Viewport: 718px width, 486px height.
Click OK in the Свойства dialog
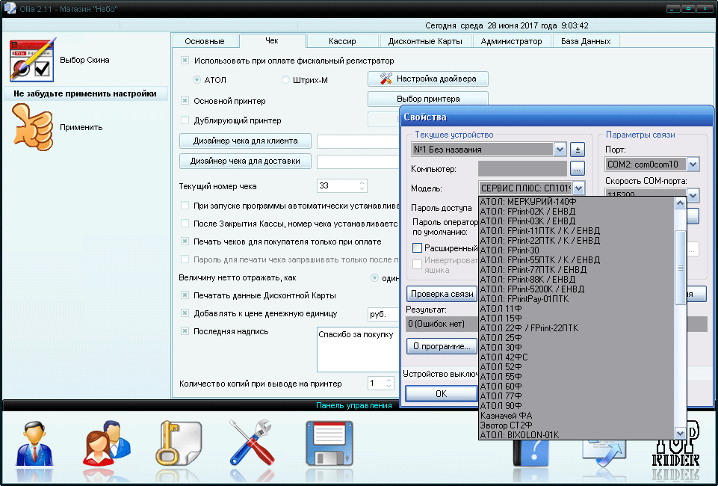[442, 393]
